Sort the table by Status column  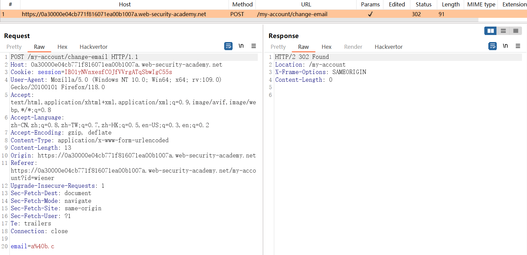click(423, 4)
